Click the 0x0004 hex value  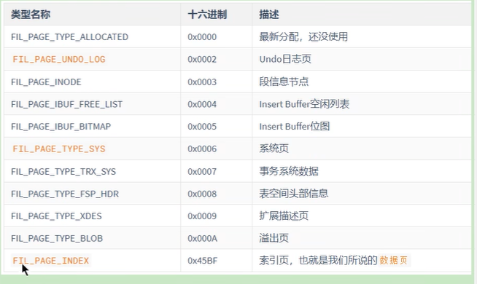[202, 104]
